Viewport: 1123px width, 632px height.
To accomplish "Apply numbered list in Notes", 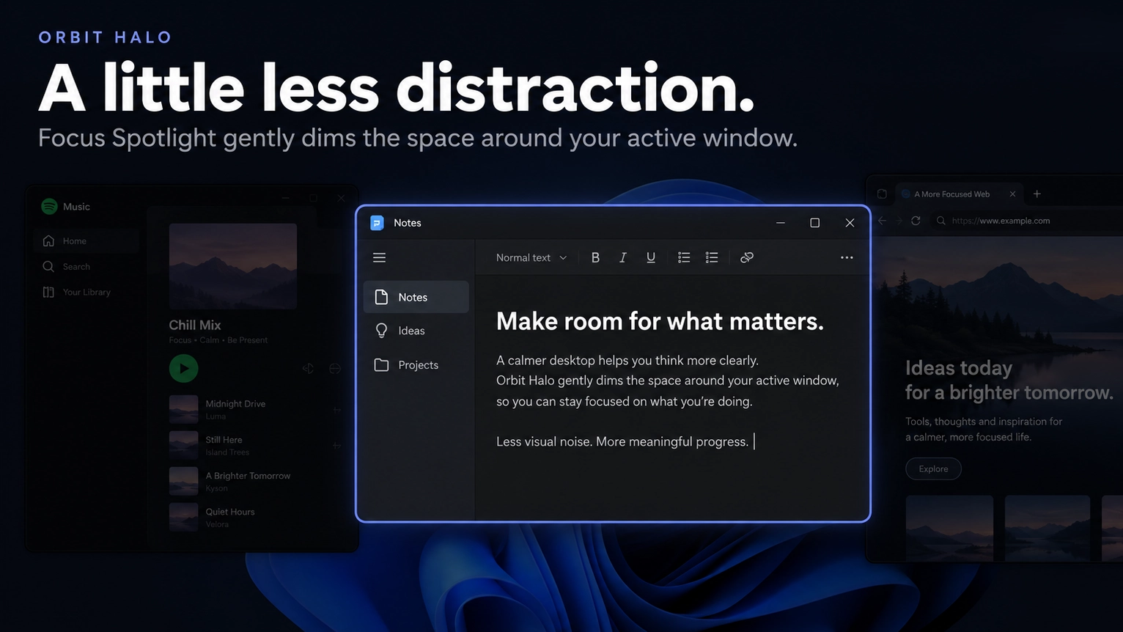I will pos(712,257).
